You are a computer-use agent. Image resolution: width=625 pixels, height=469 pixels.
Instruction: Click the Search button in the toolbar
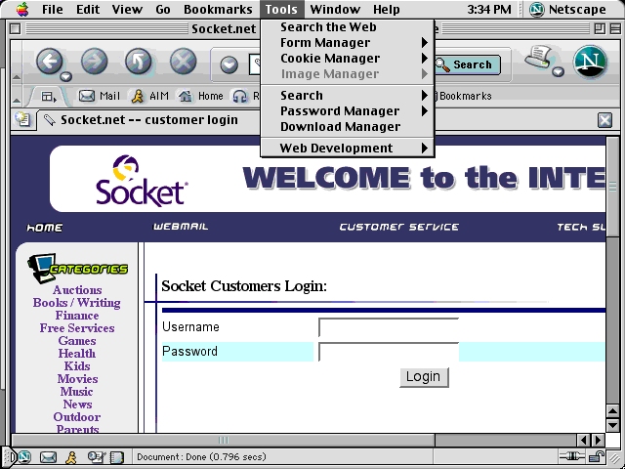467,65
